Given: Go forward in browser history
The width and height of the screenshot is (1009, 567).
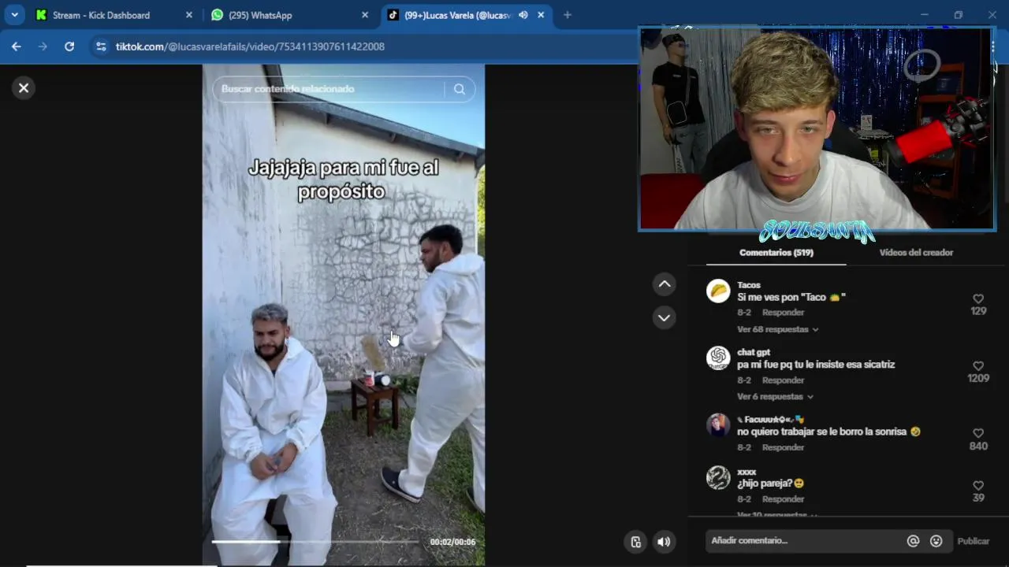Looking at the screenshot, I should coord(43,46).
